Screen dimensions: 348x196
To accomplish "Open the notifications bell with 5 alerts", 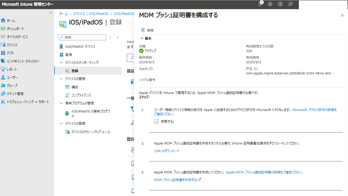I will pyautogui.click(x=260, y=4).
